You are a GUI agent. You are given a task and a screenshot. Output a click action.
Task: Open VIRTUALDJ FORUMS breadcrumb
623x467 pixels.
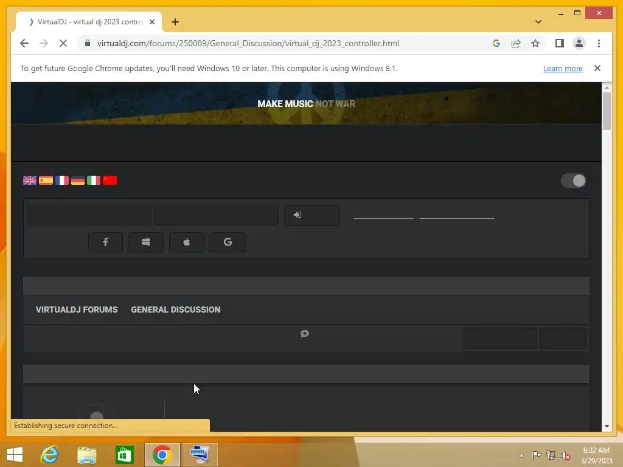[77, 310]
